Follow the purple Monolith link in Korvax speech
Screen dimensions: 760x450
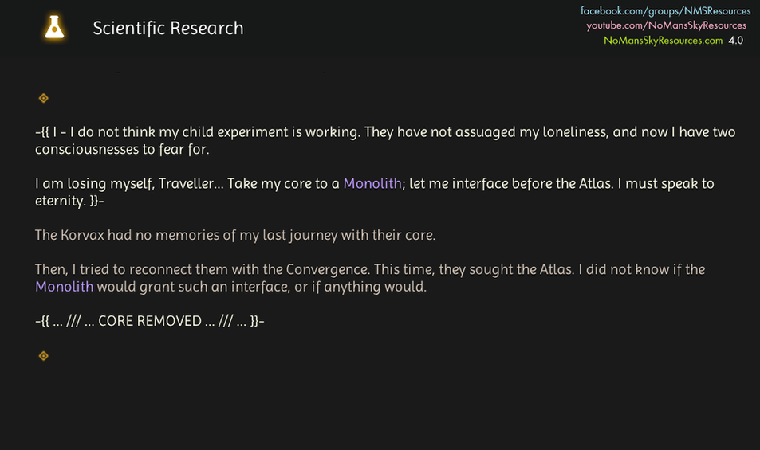tap(372, 183)
